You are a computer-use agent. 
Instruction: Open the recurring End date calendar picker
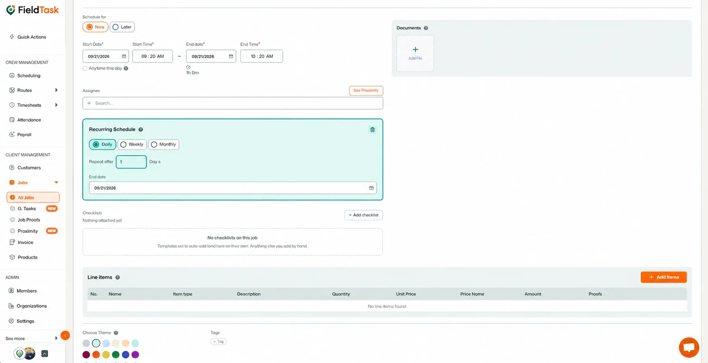(371, 188)
